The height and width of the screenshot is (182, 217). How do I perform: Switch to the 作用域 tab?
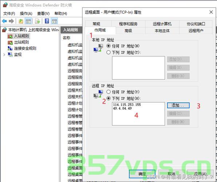[x=100, y=30]
